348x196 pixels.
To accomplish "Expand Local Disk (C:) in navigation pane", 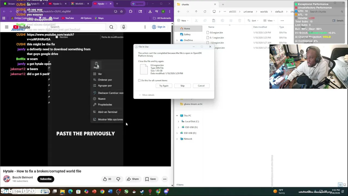I will pyautogui.click(x=179, y=121).
